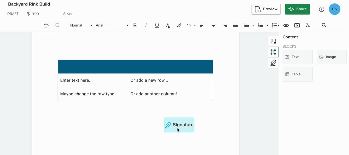Apply underline formatting

pyautogui.click(x=157, y=25)
